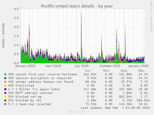Click the legend label 450 cannot find your reverse hostname
154x115 pixels.
(42, 74)
